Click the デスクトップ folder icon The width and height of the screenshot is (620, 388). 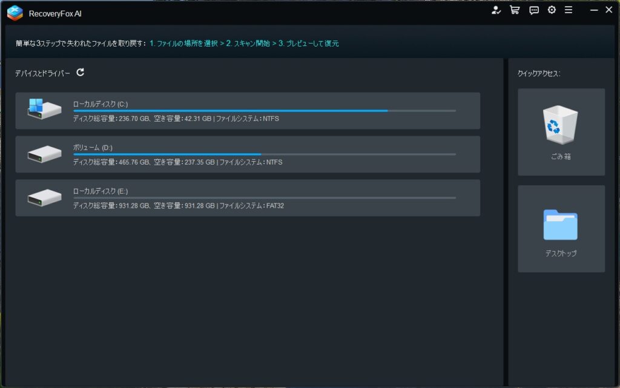pos(561,225)
